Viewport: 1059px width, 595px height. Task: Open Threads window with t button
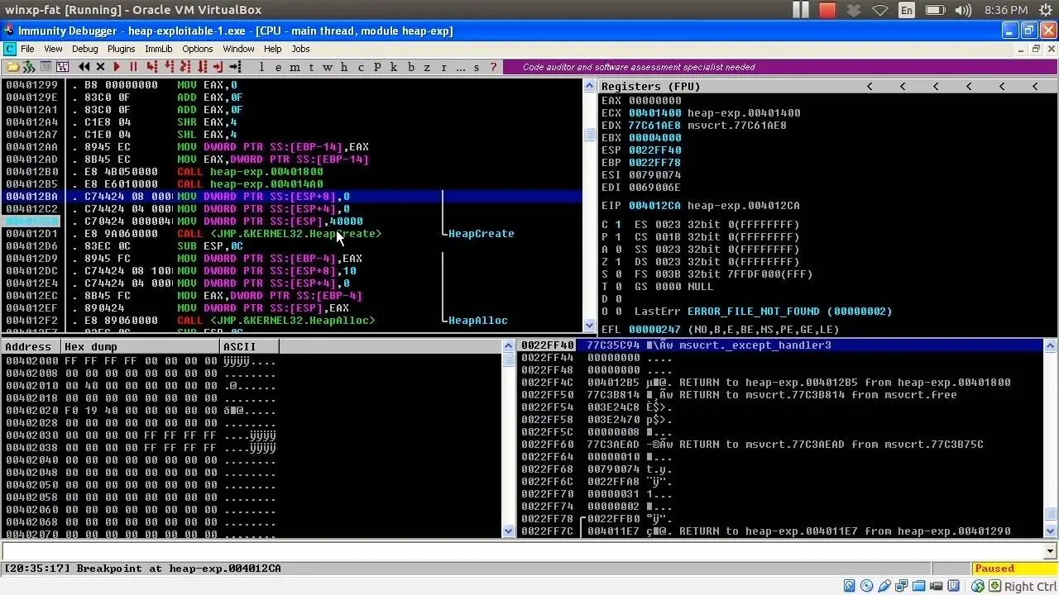(311, 67)
